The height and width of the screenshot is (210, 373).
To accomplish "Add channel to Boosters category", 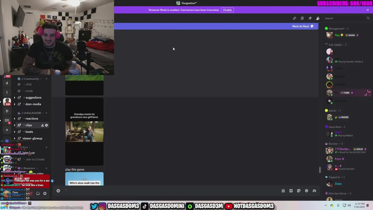I will pyautogui.click(x=46, y=168).
